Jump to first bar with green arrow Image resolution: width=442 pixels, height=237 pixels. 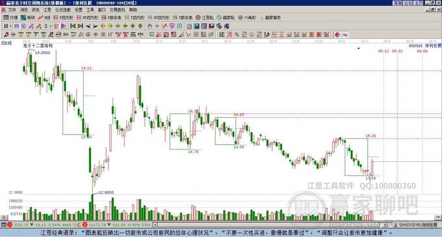73,26
